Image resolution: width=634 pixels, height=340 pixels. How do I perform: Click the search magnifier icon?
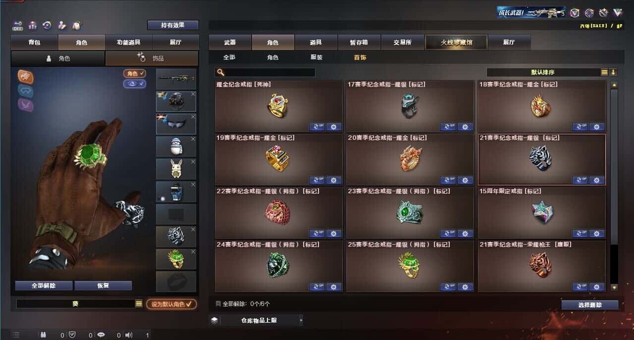[220, 72]
